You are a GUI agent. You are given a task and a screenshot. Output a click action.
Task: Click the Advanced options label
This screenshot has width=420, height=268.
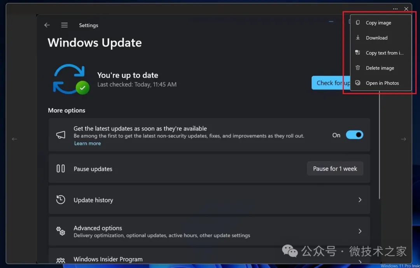(98, 228)
